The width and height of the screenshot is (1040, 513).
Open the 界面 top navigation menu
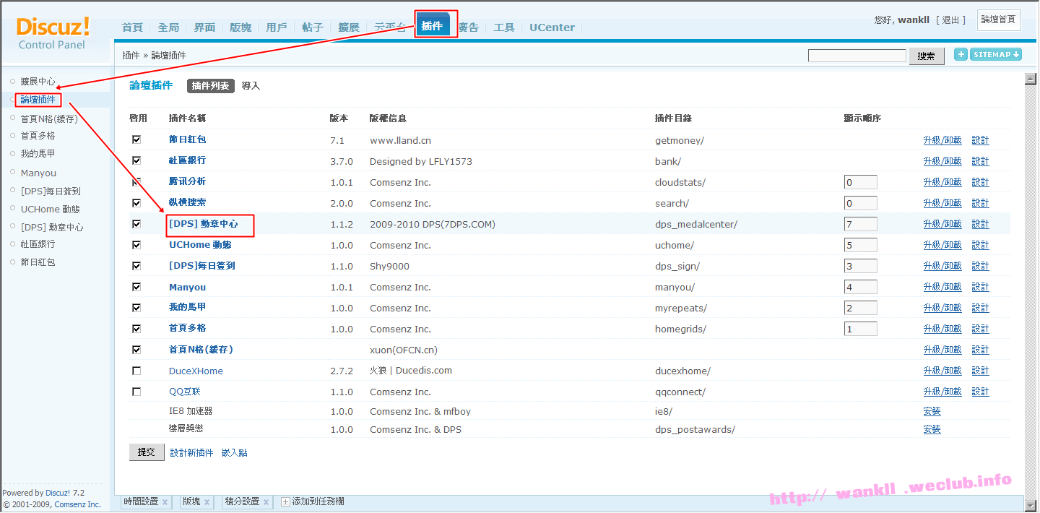click(x=204, y=27)
